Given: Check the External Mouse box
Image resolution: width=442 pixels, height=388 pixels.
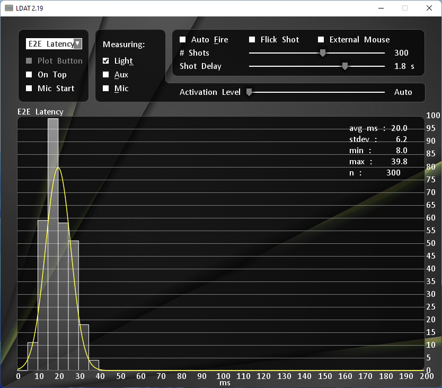Looking at the screenshot, I should 321,40.
